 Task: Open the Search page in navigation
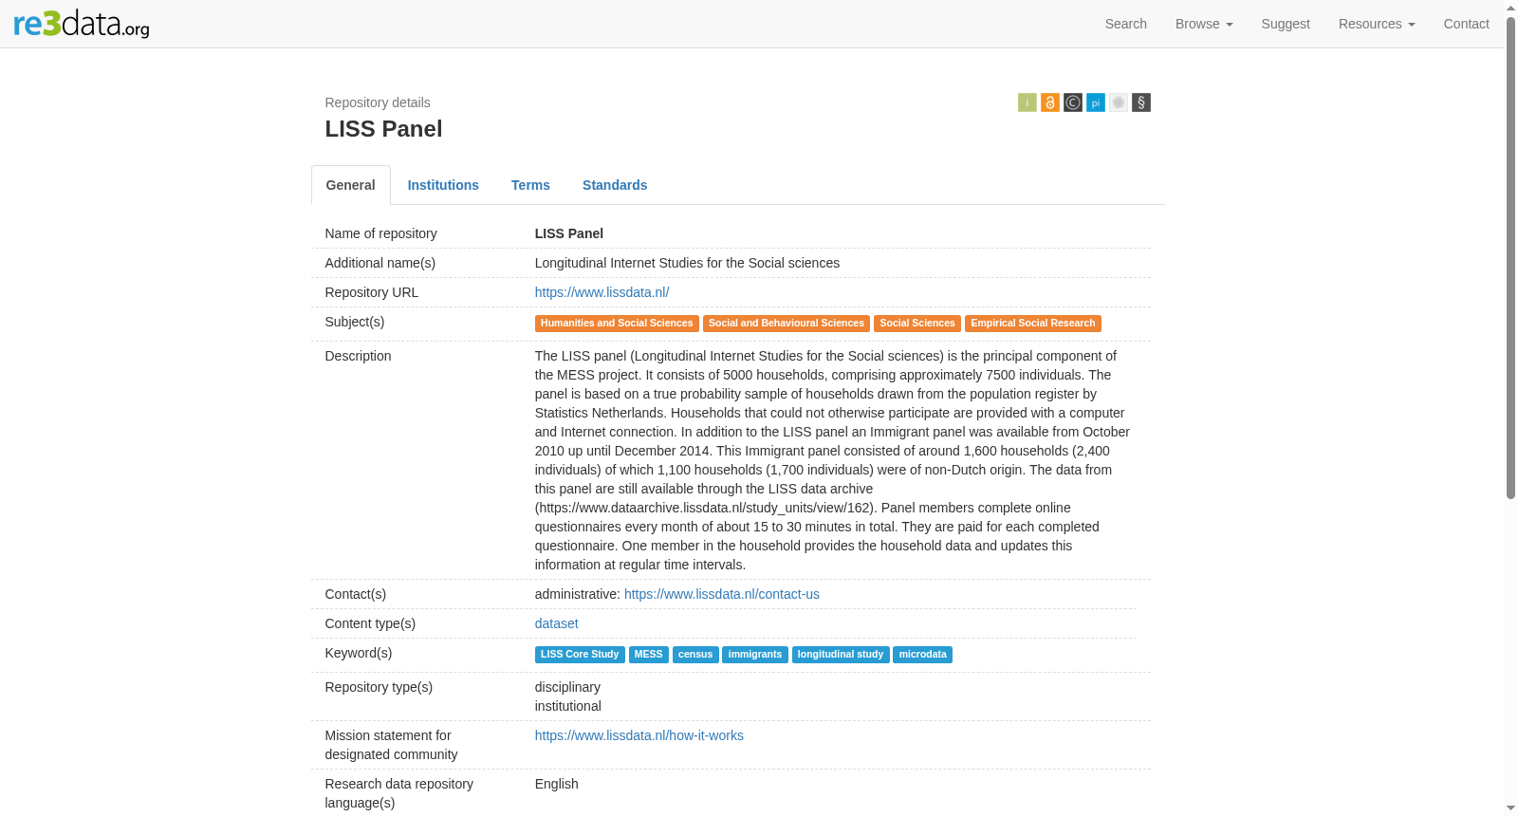[x=1126, y=24]
